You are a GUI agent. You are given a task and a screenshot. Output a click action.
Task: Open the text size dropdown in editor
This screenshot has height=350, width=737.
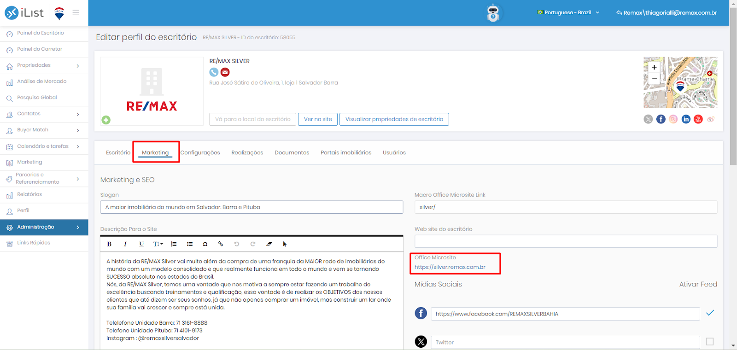[x=158, y=244]
